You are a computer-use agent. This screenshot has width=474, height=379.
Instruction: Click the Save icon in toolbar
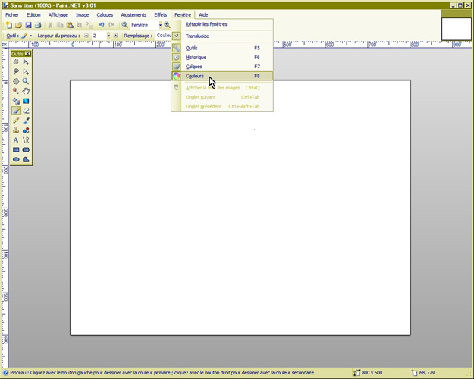[28, 25]
